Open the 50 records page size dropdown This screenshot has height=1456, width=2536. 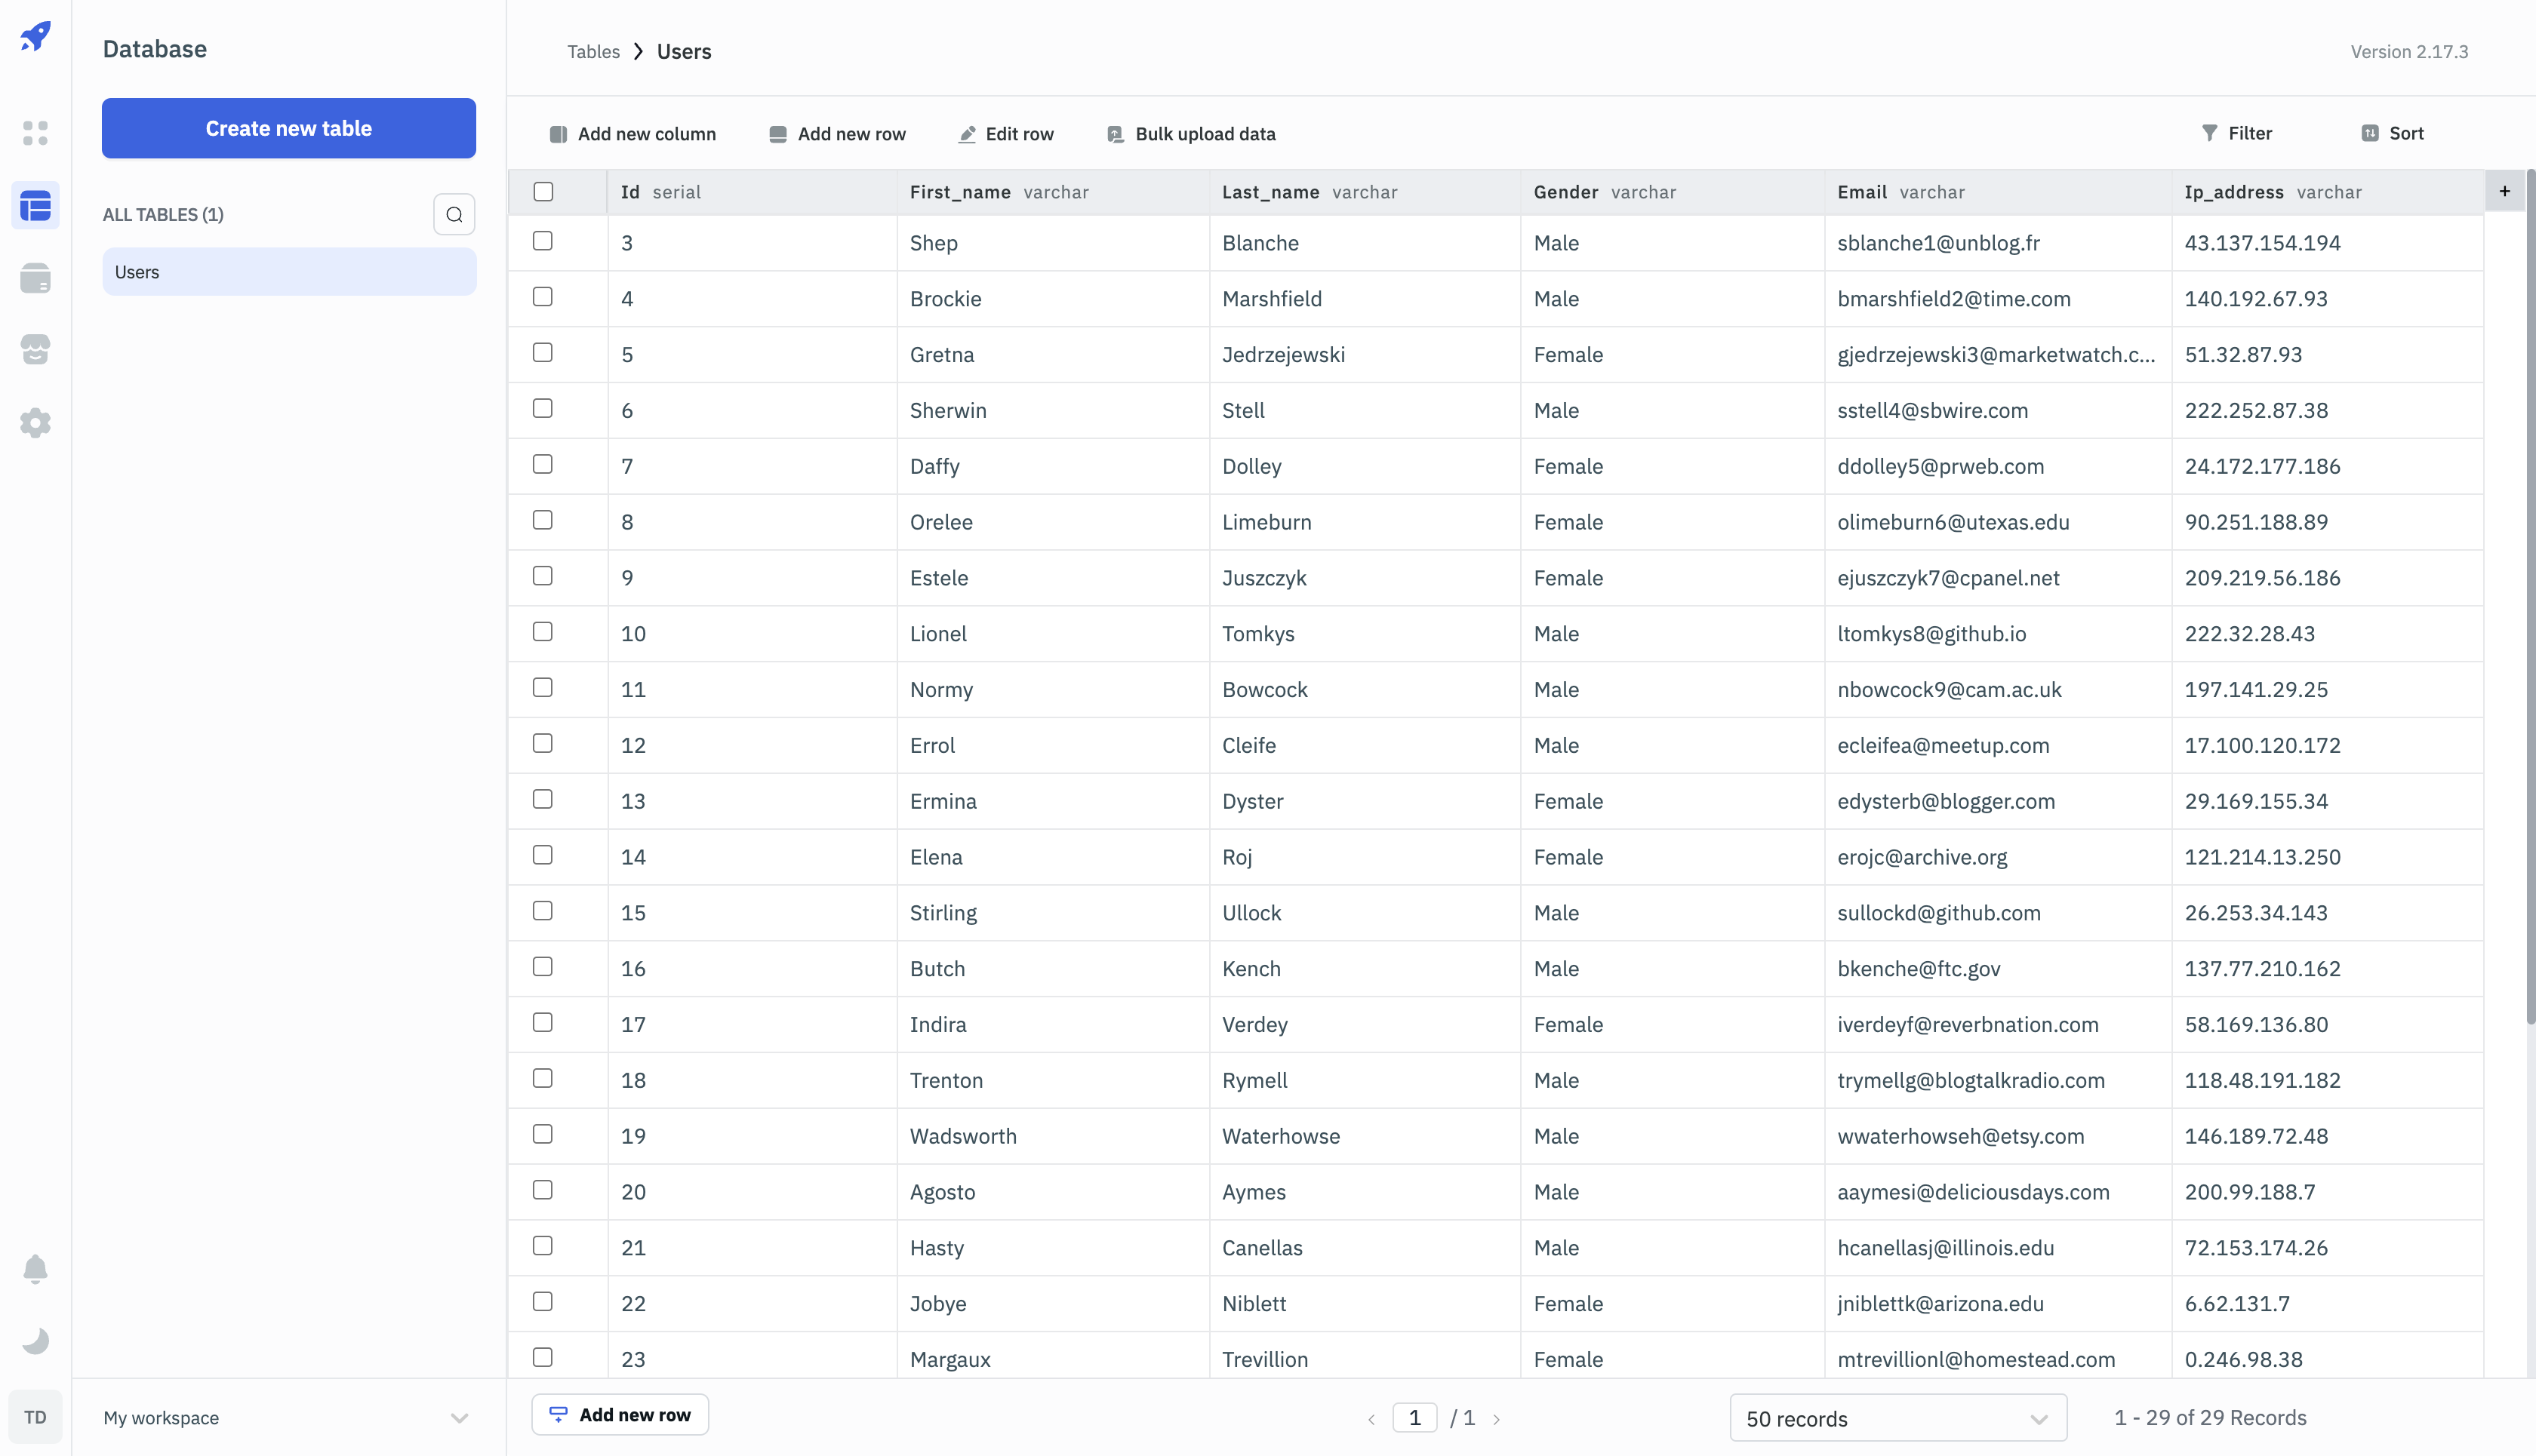1897,1418
